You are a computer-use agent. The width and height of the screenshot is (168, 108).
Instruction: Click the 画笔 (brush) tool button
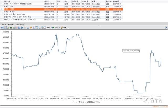(x=64, y=28)
